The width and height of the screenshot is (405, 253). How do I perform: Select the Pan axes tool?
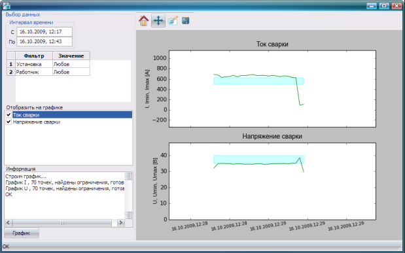[x=158, y=21]
